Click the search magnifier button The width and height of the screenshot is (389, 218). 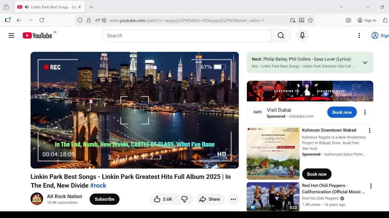tap(281, 35)
